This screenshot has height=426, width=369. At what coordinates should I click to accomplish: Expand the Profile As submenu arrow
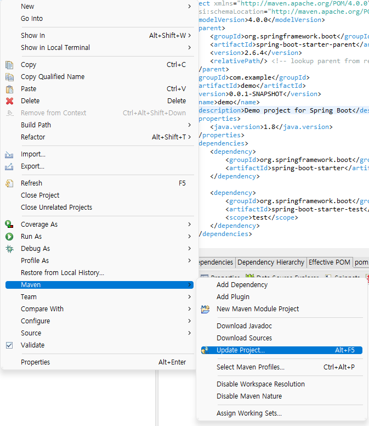pyautogui.click(x=189, y=261)
